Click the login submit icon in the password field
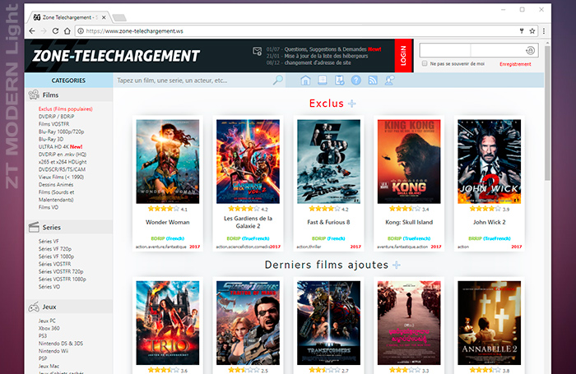 tap(530, 51)
